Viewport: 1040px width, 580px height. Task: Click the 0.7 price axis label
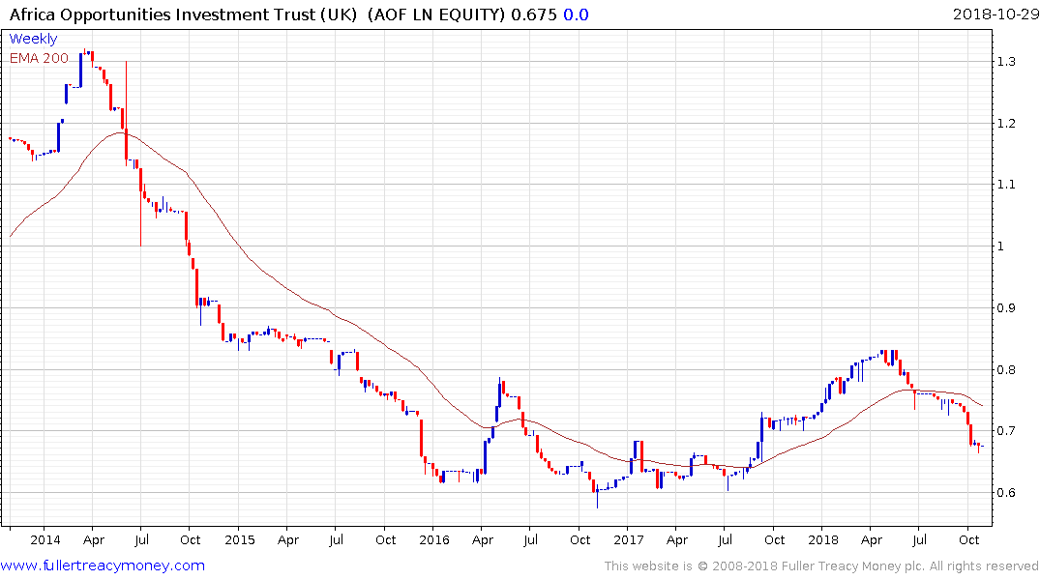click(1006, 431)
